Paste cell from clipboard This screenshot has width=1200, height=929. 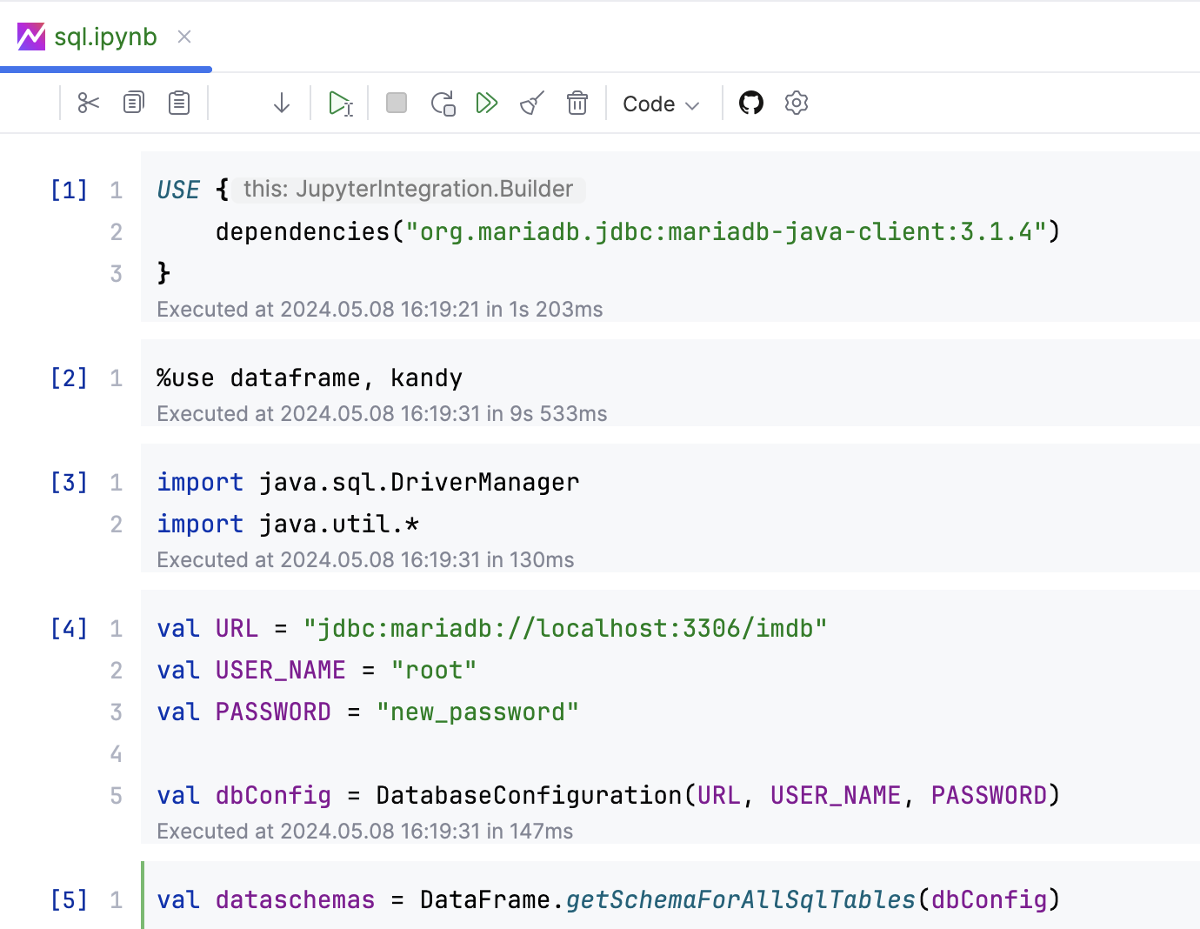pos(178,103)
